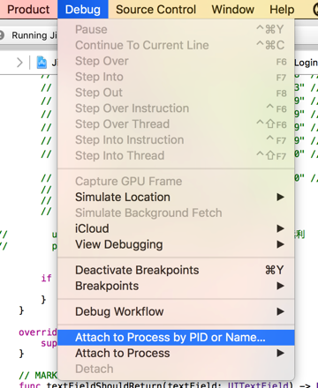The width and height of the screenshot is (318, 388).
Task: Click the Running status text in toolbar
Action: coord(34,35)
